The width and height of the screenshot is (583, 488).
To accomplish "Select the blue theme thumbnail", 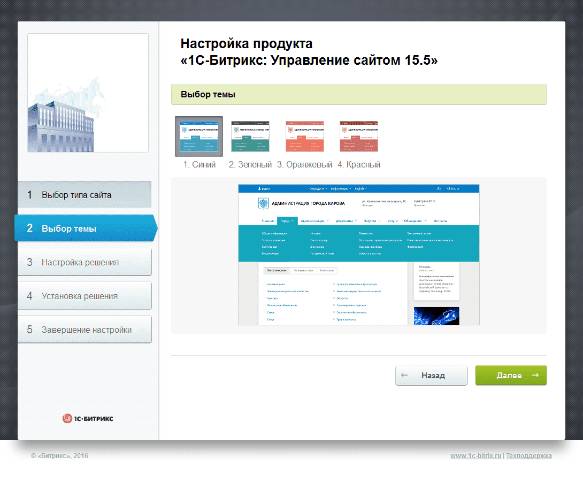I will click(199, 136).
